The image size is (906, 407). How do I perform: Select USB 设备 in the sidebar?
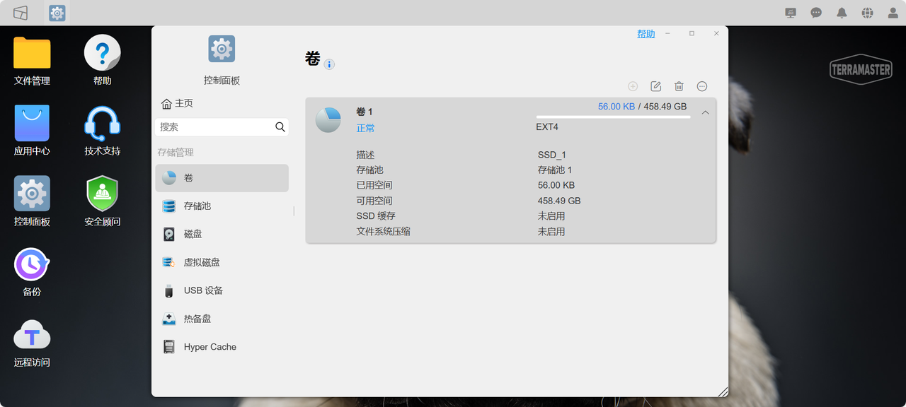(222, 290)
